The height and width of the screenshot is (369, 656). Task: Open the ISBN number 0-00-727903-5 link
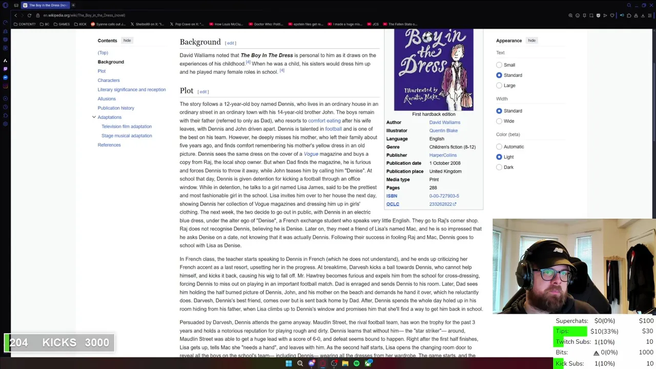[444, 196]
